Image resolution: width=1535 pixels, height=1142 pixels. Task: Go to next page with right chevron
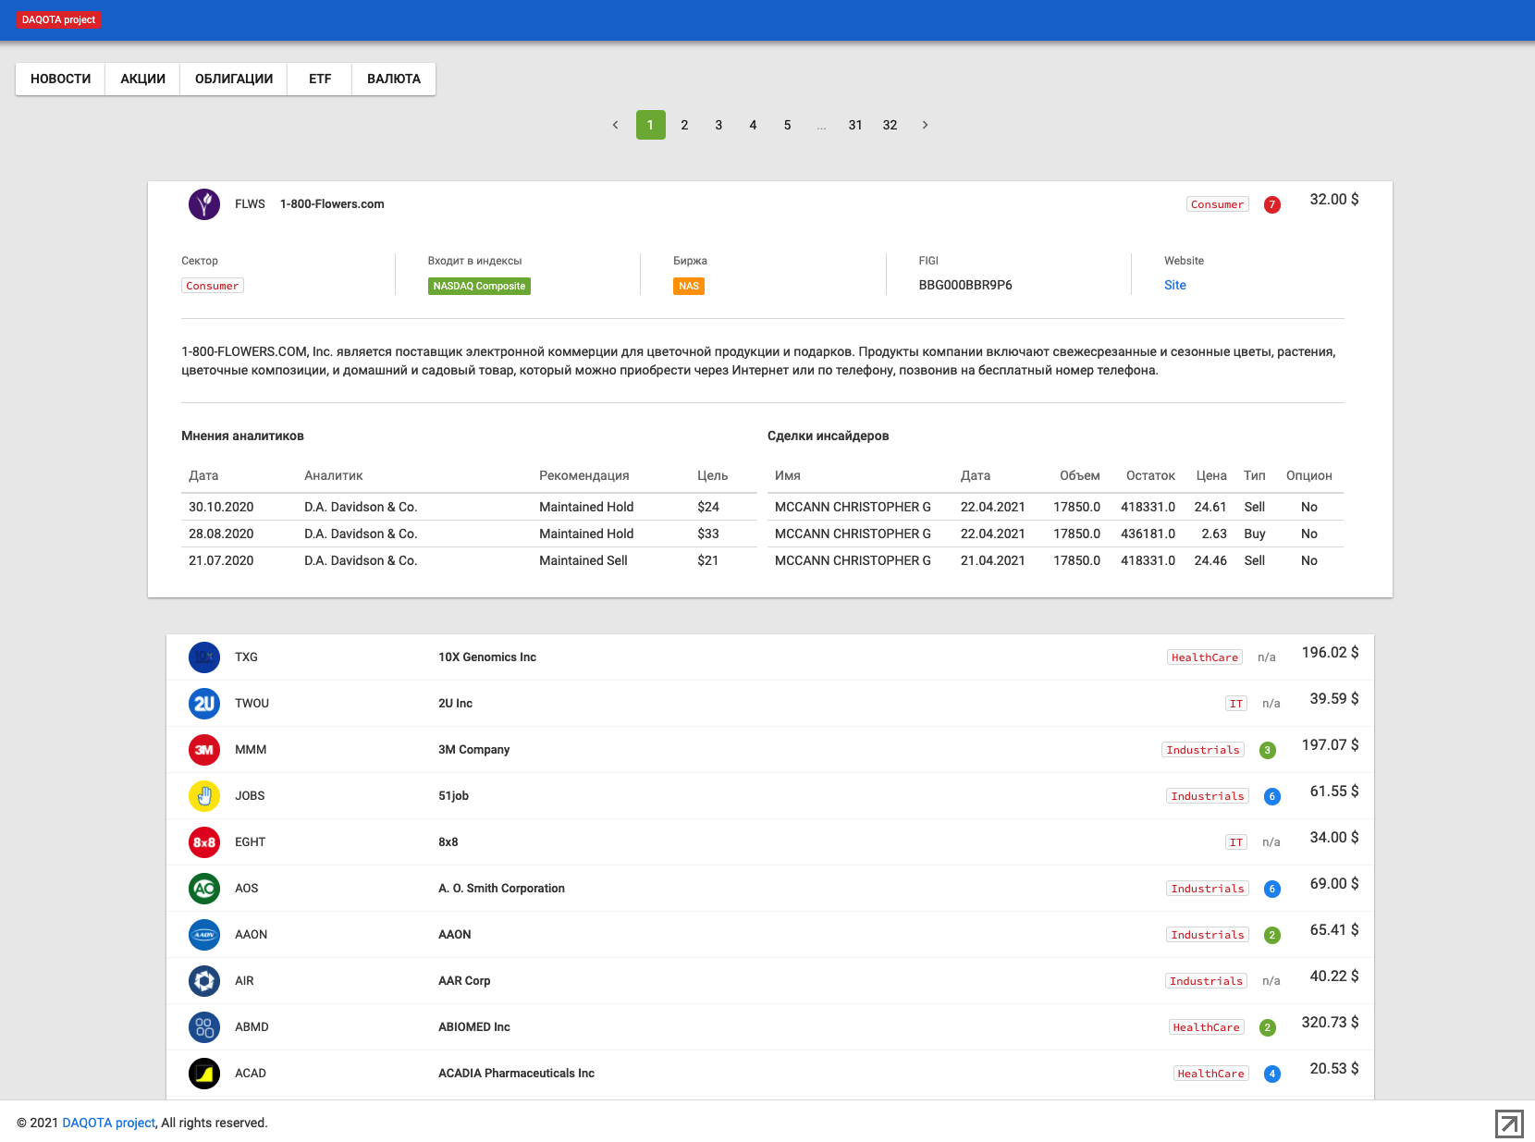[x=925, y=125]
